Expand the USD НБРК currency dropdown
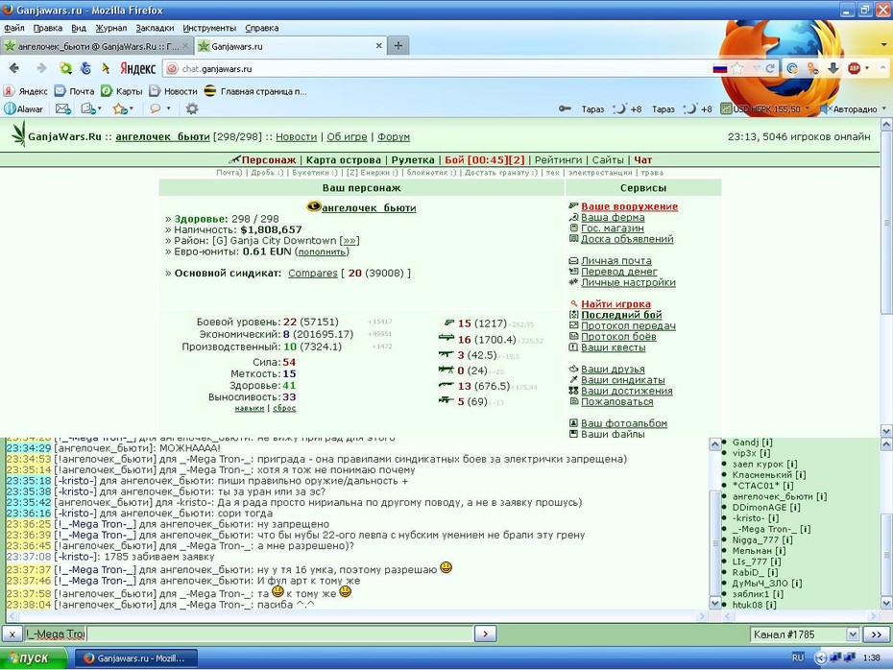 [x=807, y=108]
